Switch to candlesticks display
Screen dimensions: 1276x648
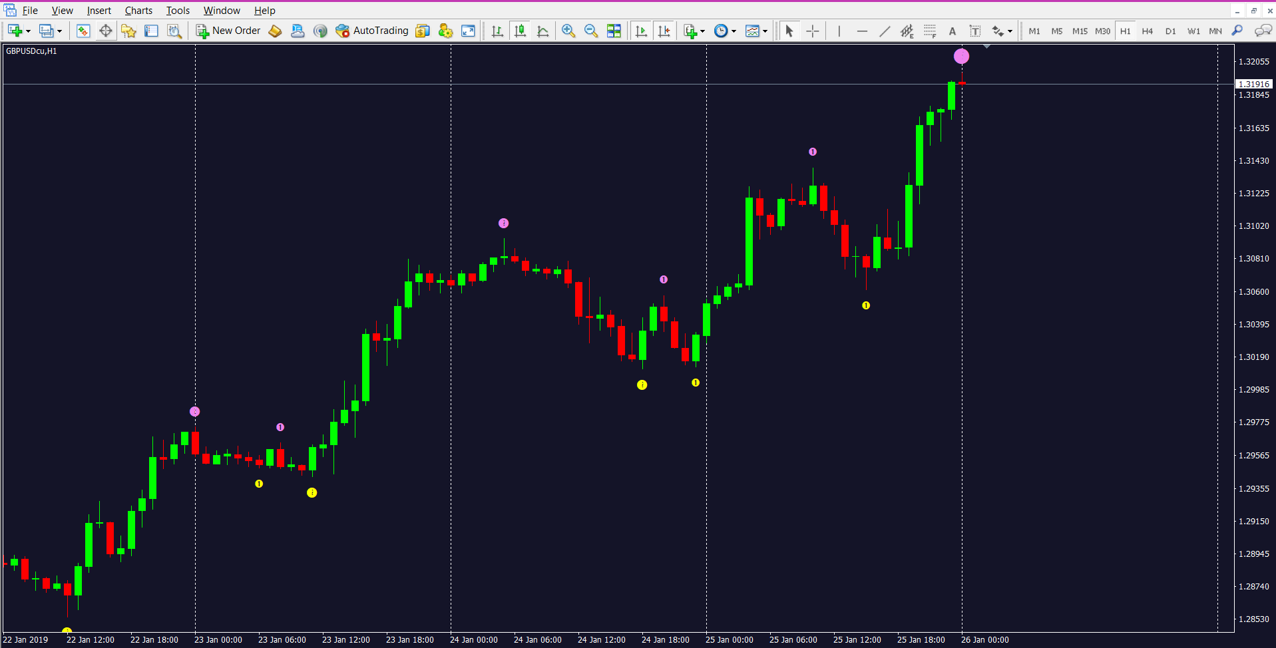(521, 31)
